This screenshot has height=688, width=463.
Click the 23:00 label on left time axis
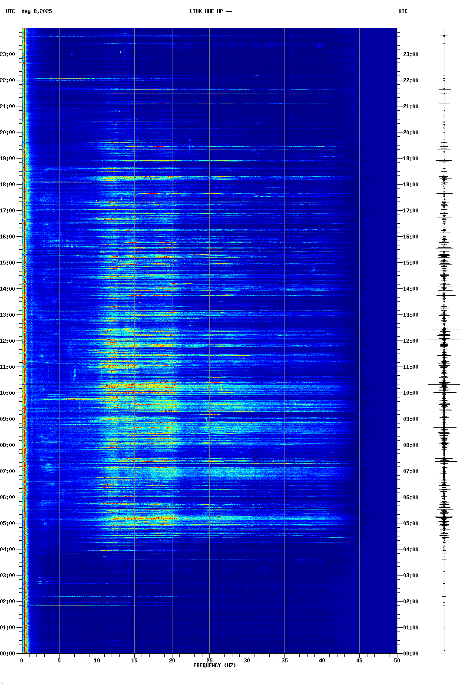click(7, 54)
